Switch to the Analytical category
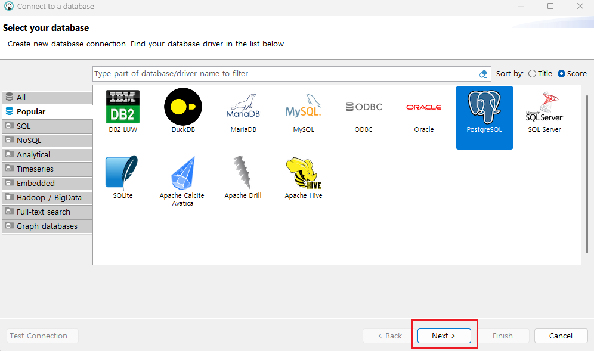 [48, 154]
